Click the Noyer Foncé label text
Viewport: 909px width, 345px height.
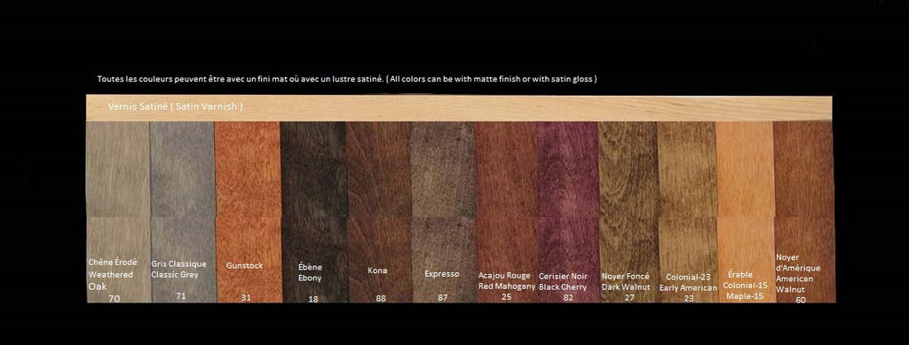[626, 276]
